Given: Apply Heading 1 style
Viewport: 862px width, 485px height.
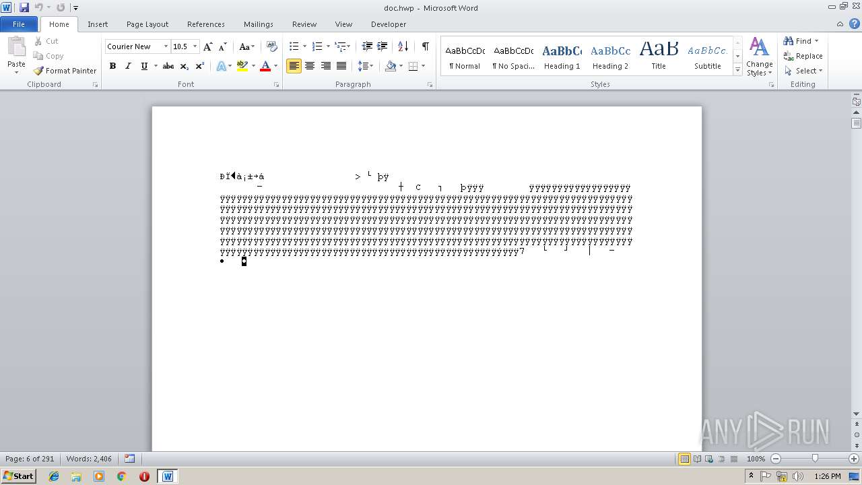Looking at the screenshot, I should [x=562, y=57].
